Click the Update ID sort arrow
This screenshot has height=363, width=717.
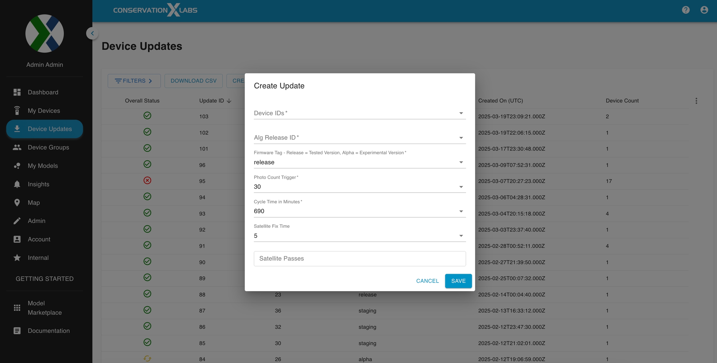tap(229, 101)
